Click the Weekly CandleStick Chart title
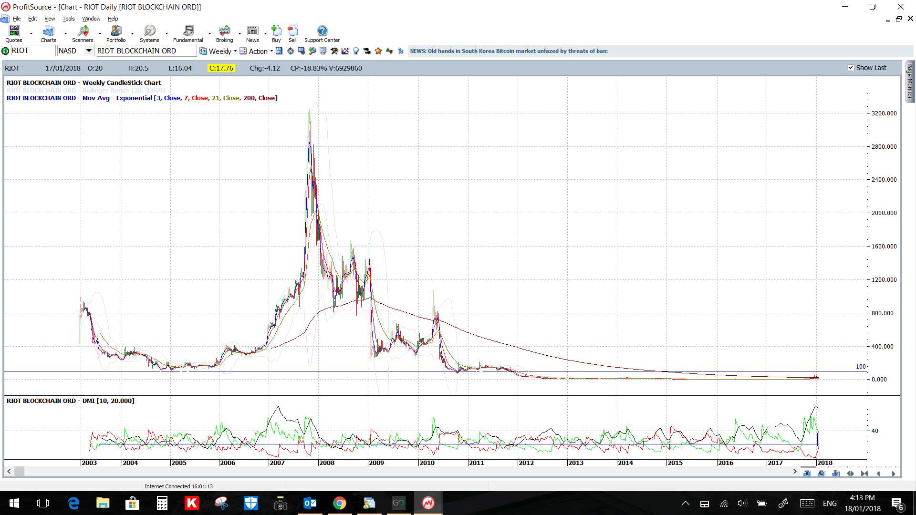916x515 pixels. click(x=122, y=82)
